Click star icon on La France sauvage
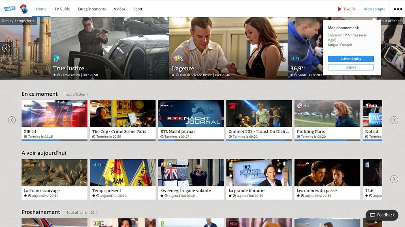Screen dimensions: 405x227 [25, 196]
